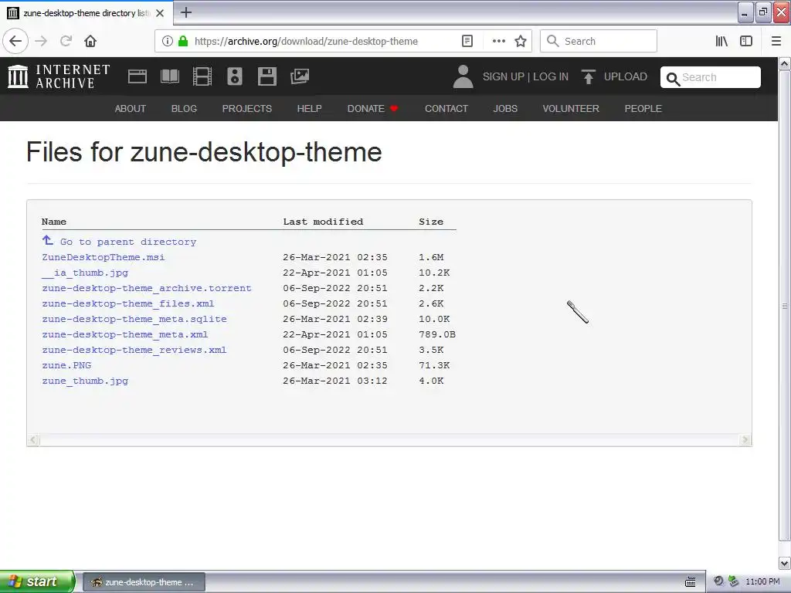Screen dimensions: 791x593
Task: Click the user avatar icon
Action: tap(463, 76)
